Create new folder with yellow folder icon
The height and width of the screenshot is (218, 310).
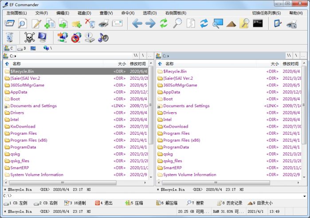click(x=77, y=24)
